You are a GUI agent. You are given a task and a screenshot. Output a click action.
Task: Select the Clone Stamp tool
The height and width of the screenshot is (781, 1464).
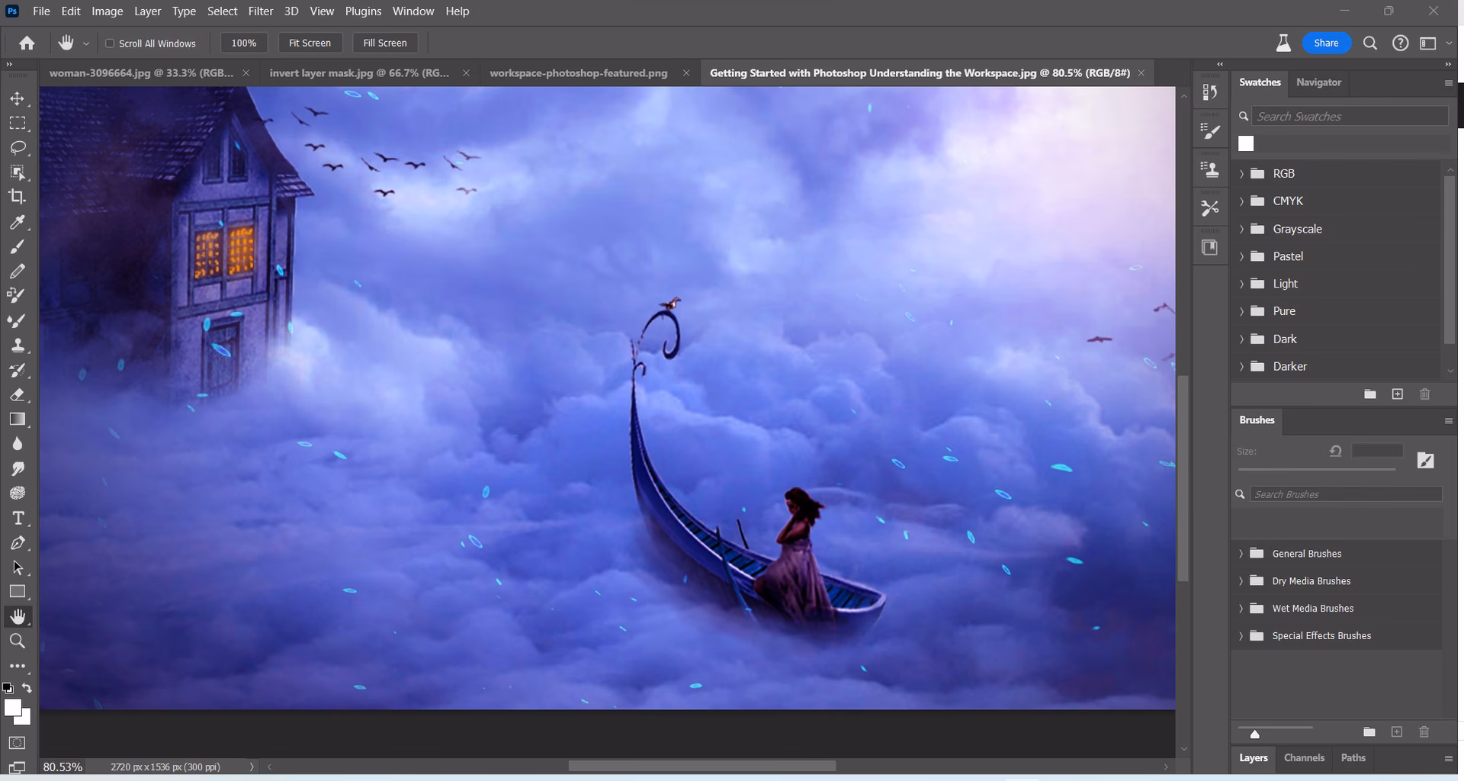pyautogui.click(x=17, y=345)
